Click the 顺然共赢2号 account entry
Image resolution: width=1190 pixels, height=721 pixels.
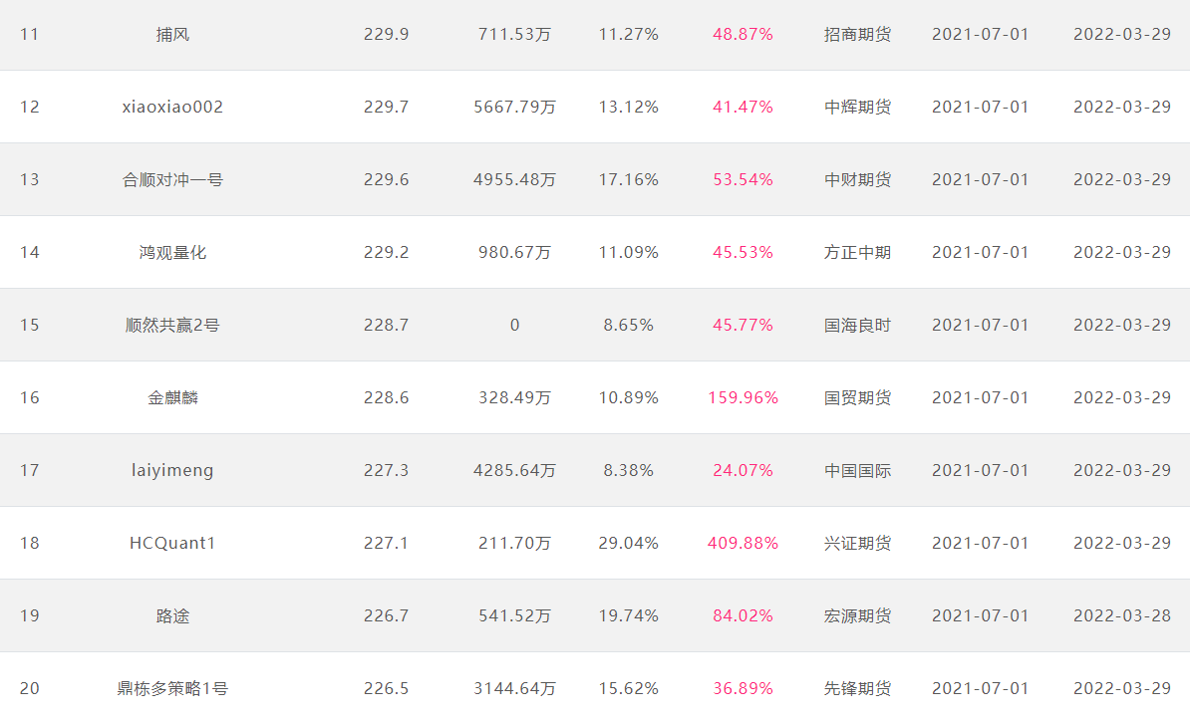click(172, 326)
